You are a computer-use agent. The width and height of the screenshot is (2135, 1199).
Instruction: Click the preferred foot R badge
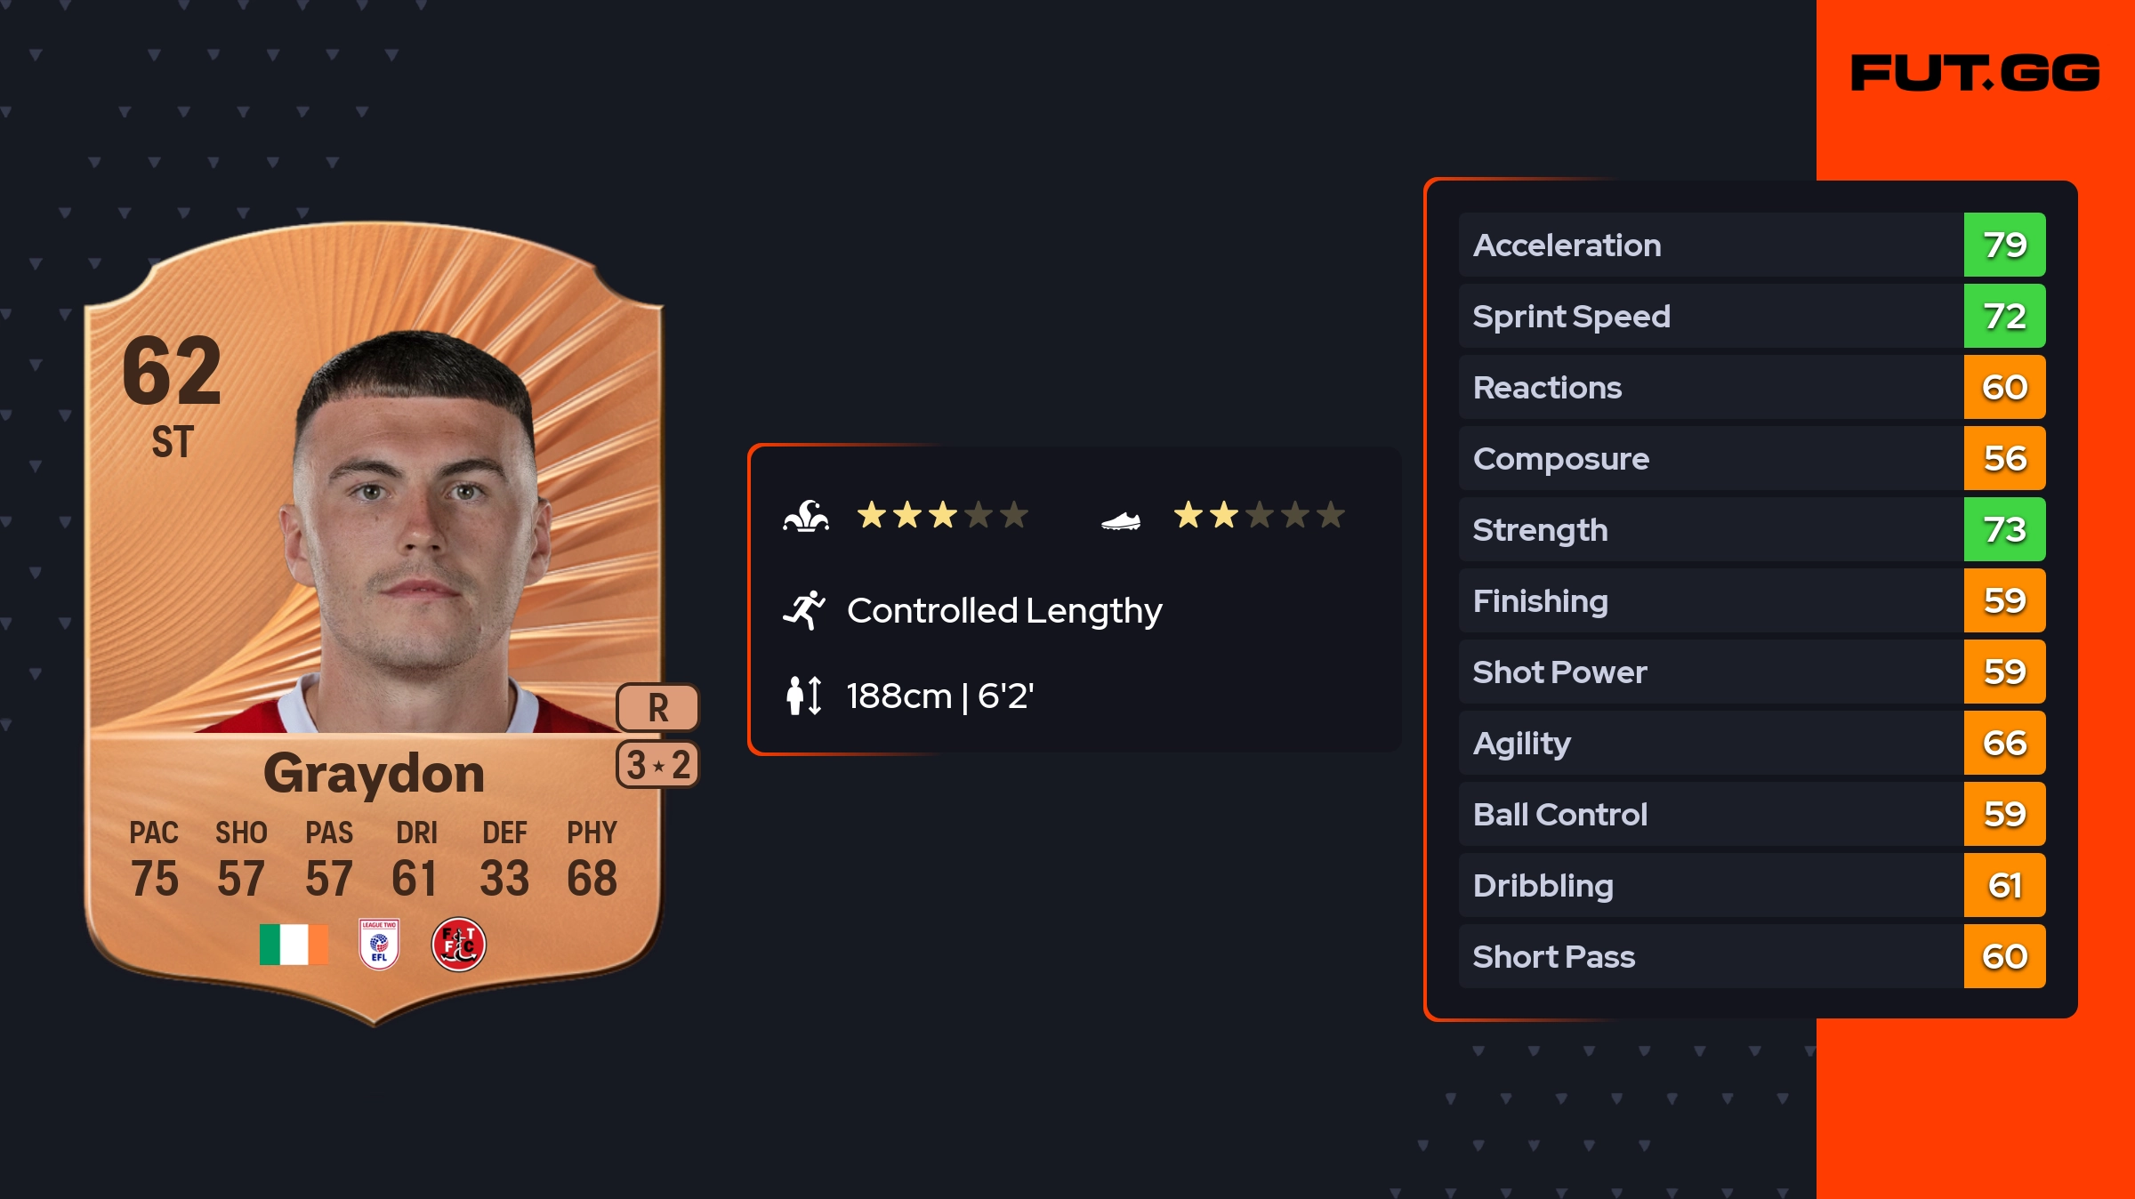click(657, 708)
